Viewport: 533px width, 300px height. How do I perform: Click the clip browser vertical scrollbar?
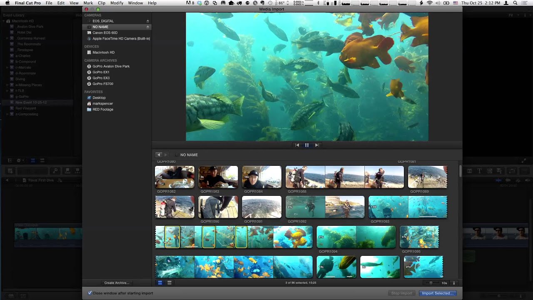point(460,171)
